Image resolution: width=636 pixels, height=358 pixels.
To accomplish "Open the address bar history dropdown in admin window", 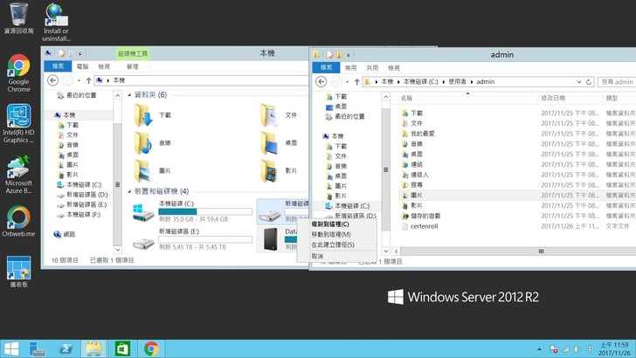I will click(x=579, y=82).
